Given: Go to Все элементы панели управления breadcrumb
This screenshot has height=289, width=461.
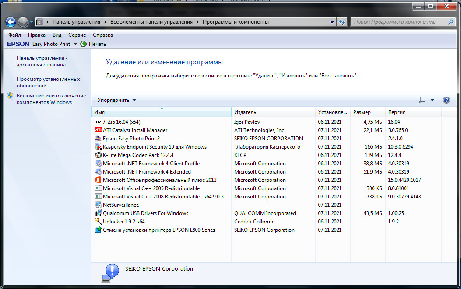Looking at the screenshot, I should 151,22.
